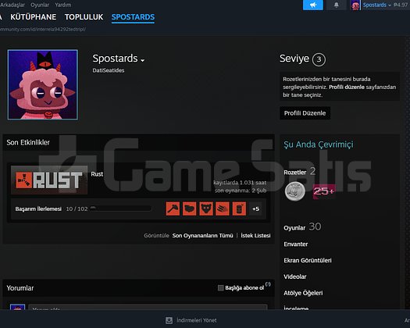Screen dimensions: 410x328
Task: Open the Atölye Öğeleri link
Action: pyautogui.click(x=303, y=293)
